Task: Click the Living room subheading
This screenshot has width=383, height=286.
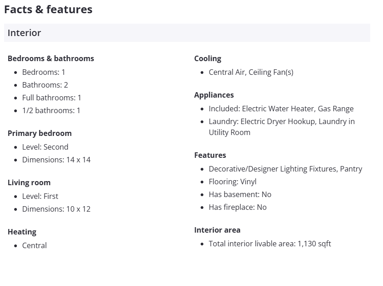Action: point(29,182)
